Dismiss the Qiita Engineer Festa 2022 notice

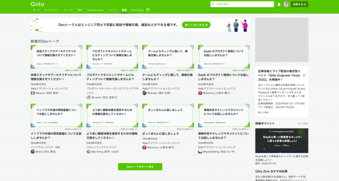pos(304,75)
